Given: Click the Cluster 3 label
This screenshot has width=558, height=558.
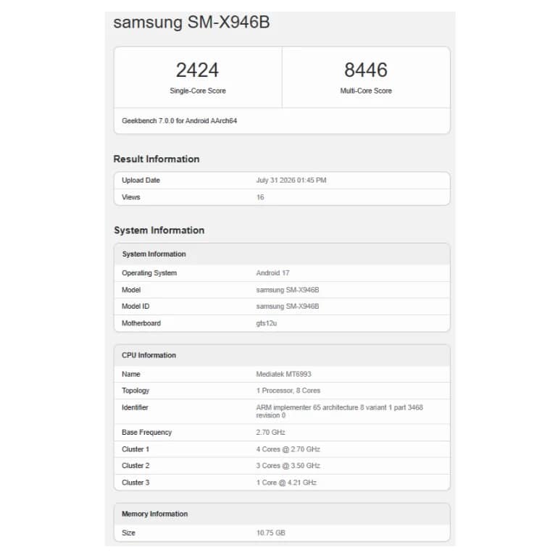Looking at the screenshot, I should (x=136, y=483).
